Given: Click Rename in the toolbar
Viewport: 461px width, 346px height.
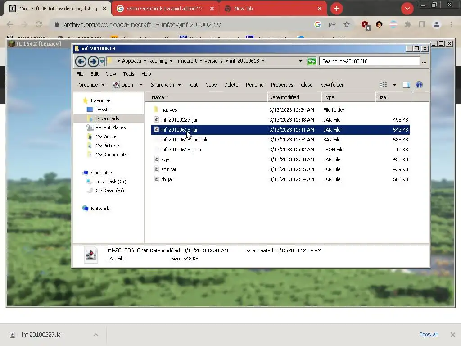Looking at the screenshot, I should 255,85.
